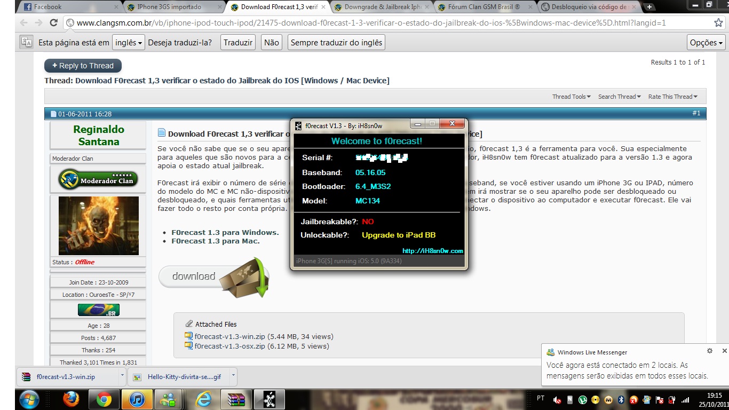Dismiss the Windows Live Messenger notification
The image size is (729, 410).
724,351
